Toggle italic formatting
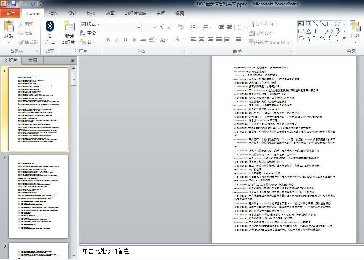This screenshot has width=364, height=260. (x=116, y=40)
